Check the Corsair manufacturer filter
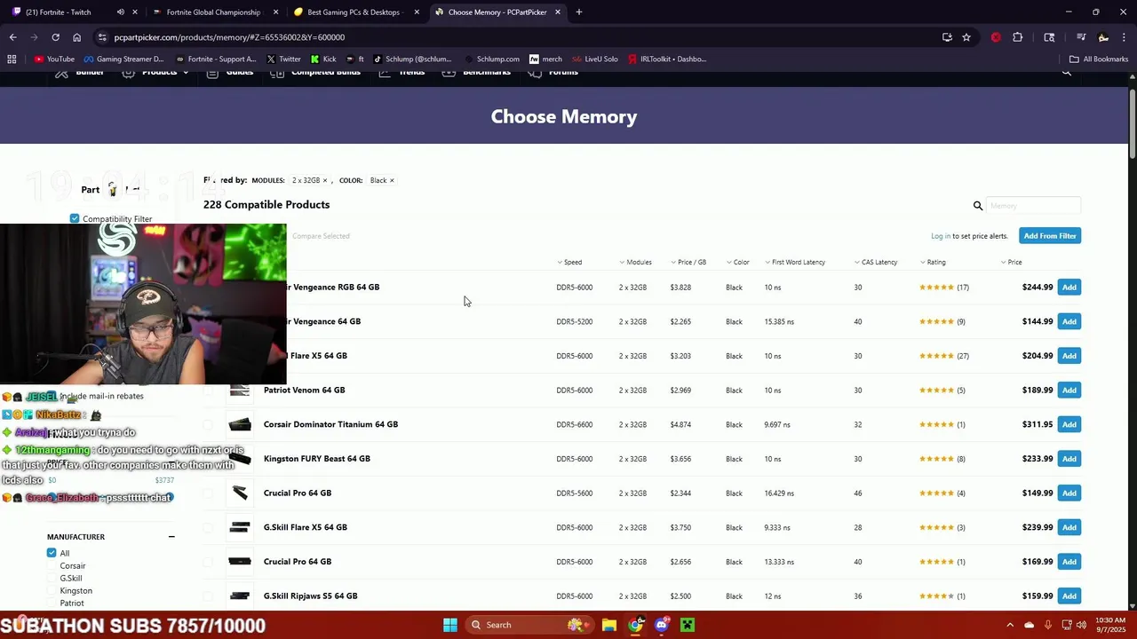This screenshot has width=1137, height=639. (x=52, y=565)
